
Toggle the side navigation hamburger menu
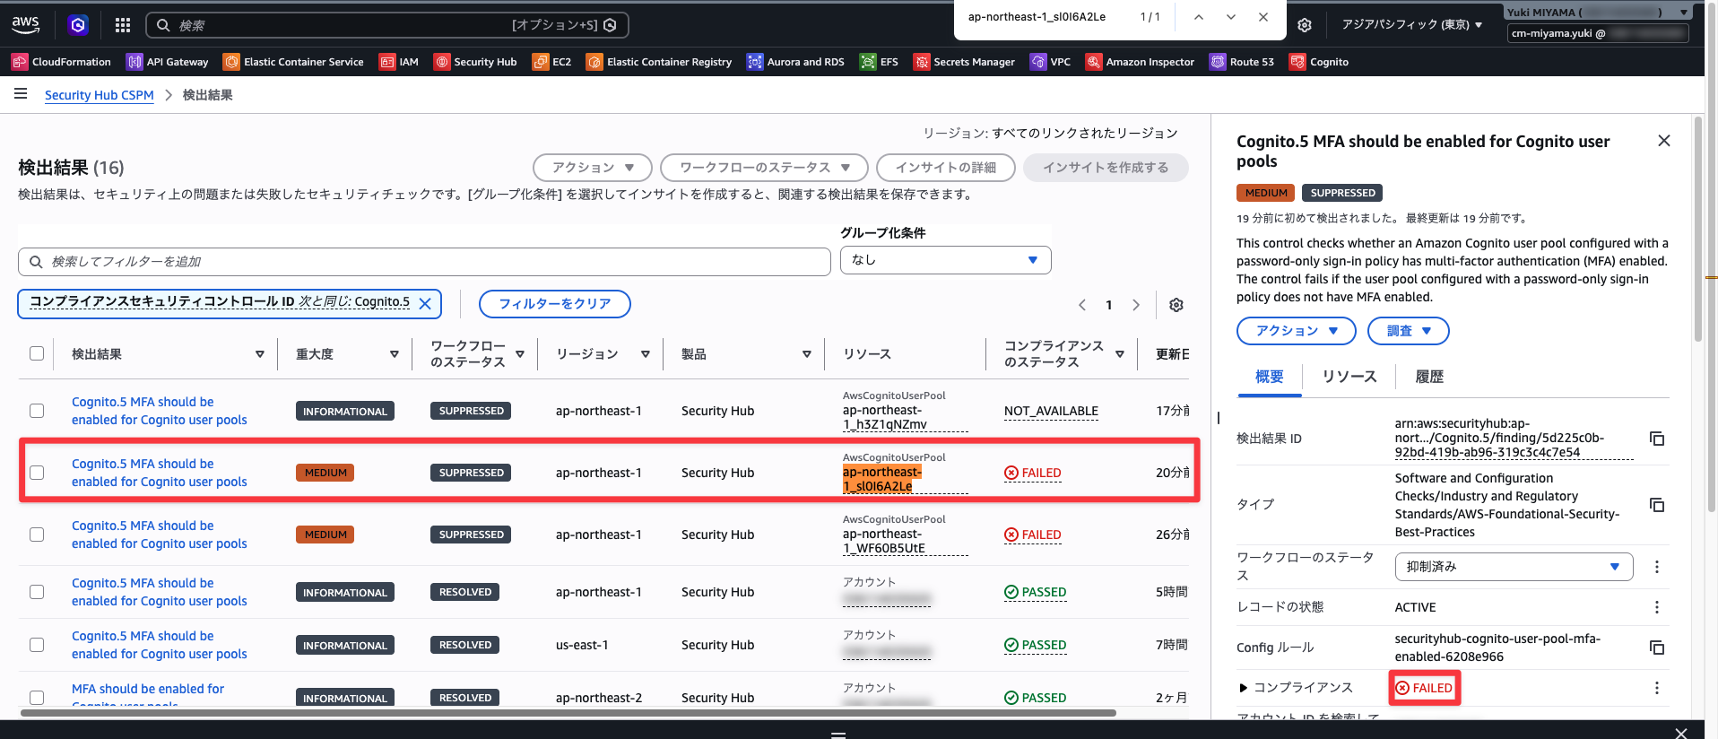(x=21, y=94)
